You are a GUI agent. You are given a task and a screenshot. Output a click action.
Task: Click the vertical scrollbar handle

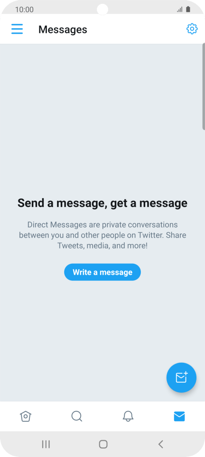pyautogui.click(x=204, y=86)
